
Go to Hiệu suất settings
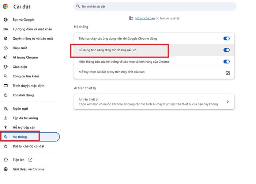point(20,48)
